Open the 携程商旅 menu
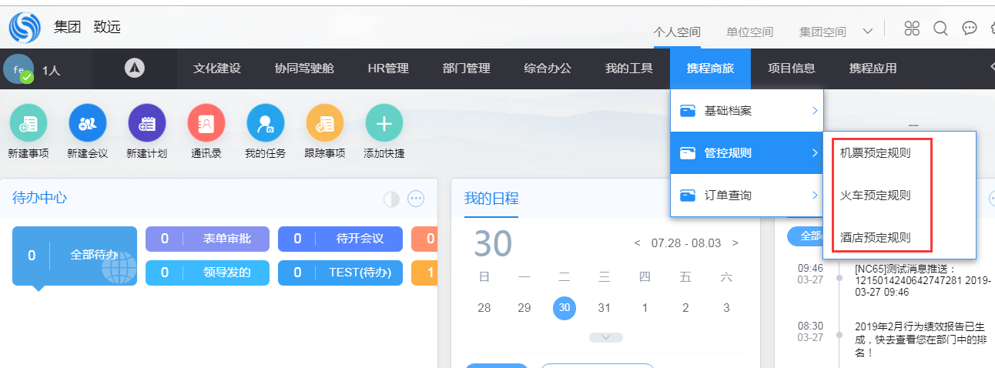Image resolution: width=995 pixels, height=368 pixels. [710, 69]
